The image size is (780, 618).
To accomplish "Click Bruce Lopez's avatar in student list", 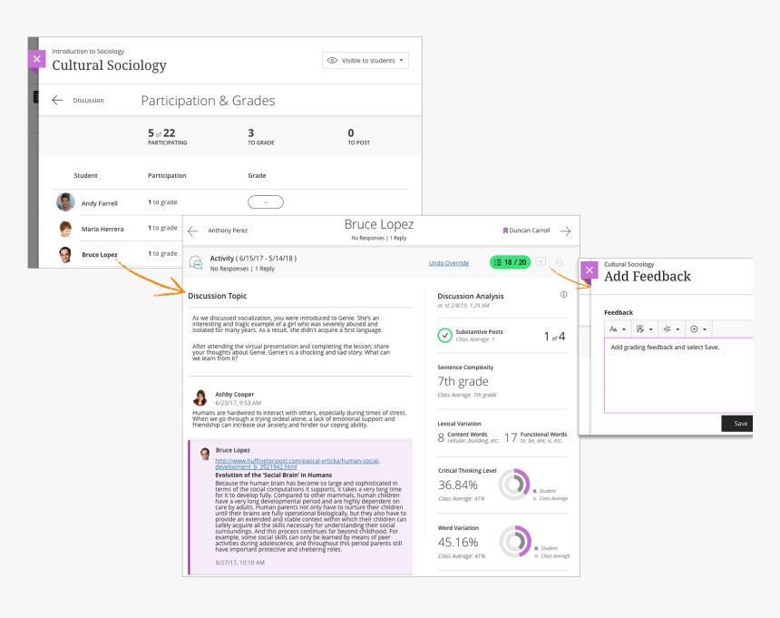I will coord(65,254).
